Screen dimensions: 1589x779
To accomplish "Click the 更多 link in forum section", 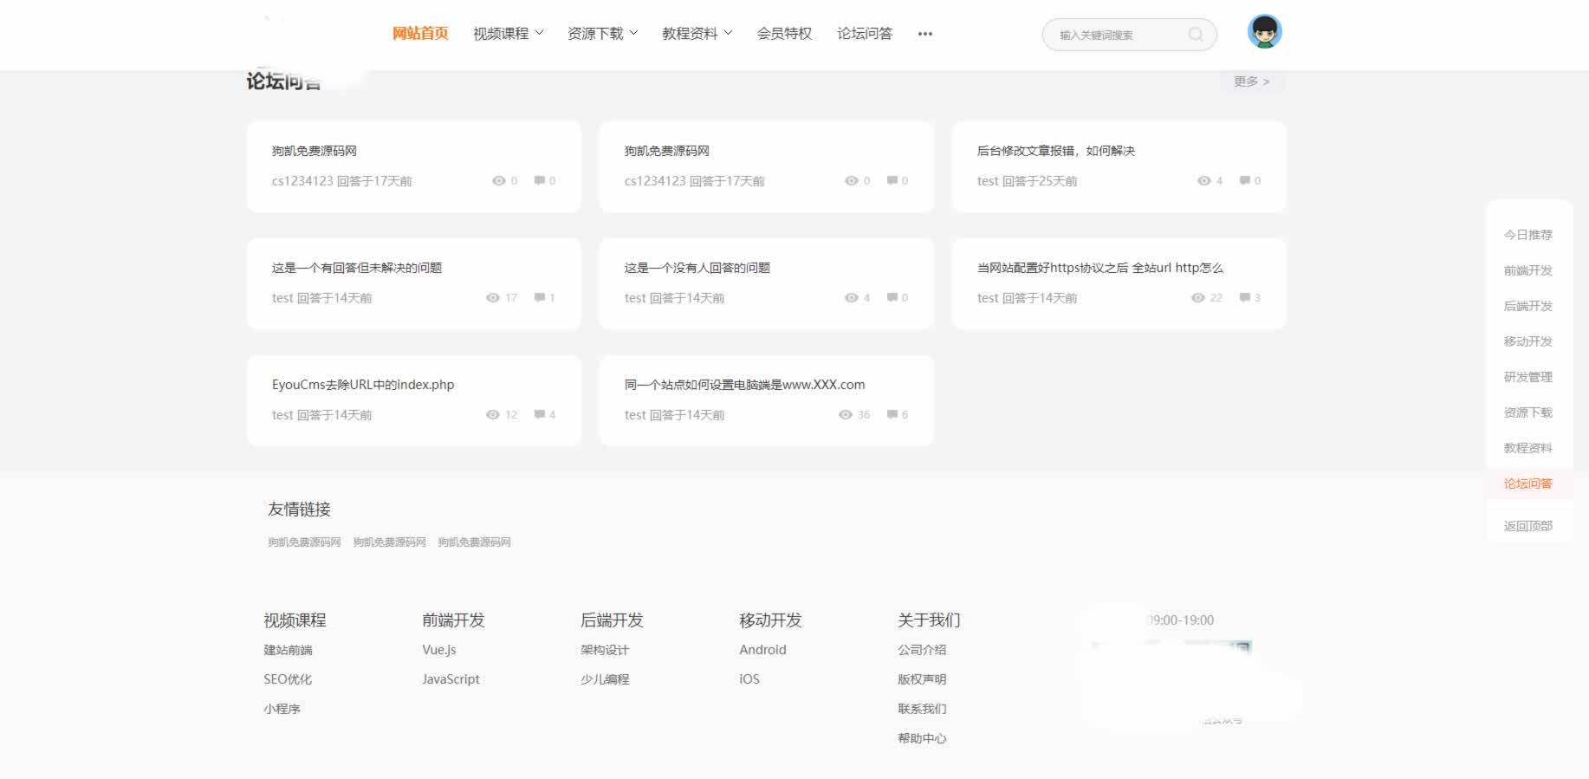I will [x=1250, y=81].
